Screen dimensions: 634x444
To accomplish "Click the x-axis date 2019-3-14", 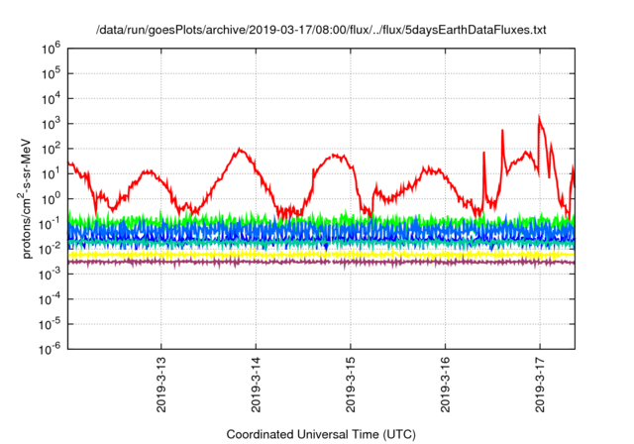I will [256, 385].
